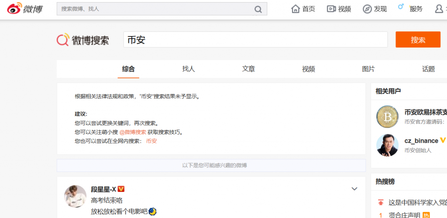Click post text 高考结束咯
Image resolution: width=447 pixels, height=218 pixels.
coord(107,201)
